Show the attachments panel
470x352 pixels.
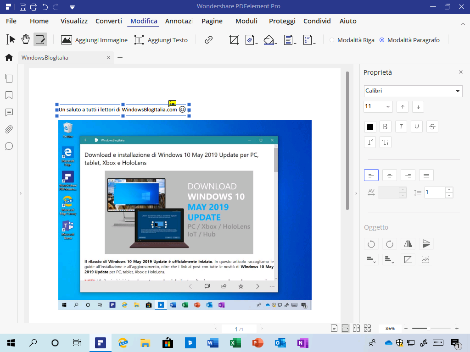9,129
